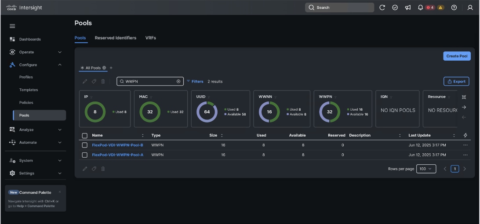Expand the Settings menu section
This screenshot has height=224, width=480.
click(60, 173)
